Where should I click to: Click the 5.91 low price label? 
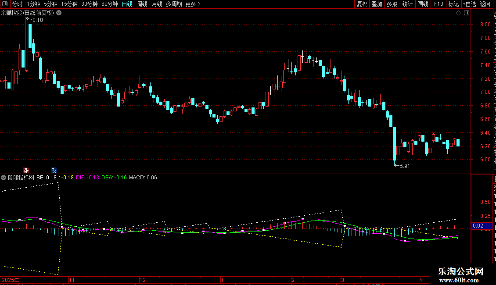pyautogui.click(x=405, y=166)
